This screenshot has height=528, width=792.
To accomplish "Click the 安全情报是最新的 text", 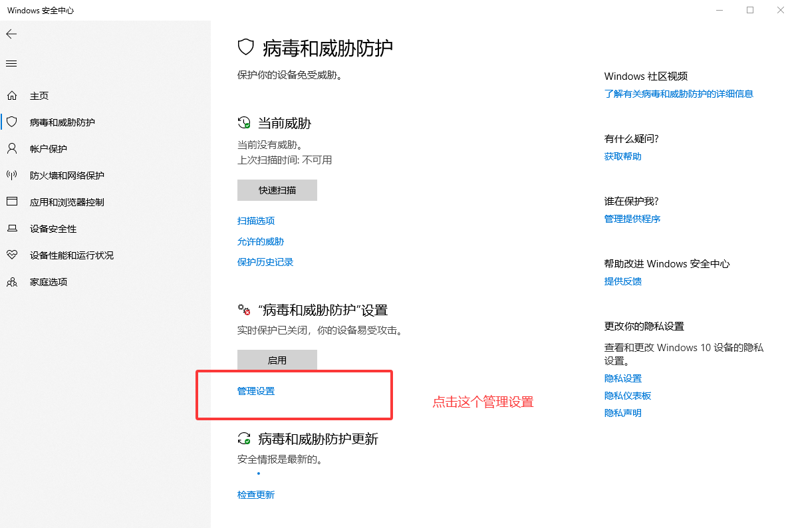I will pyautogui.click(x=280, y=460).
